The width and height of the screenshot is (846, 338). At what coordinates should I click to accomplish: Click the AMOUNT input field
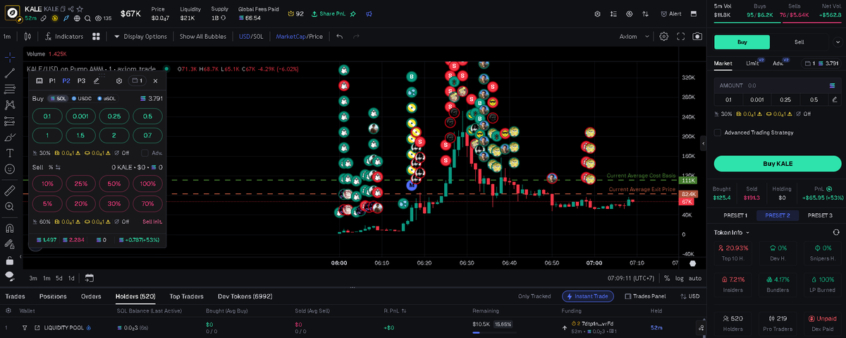[778, 85]
